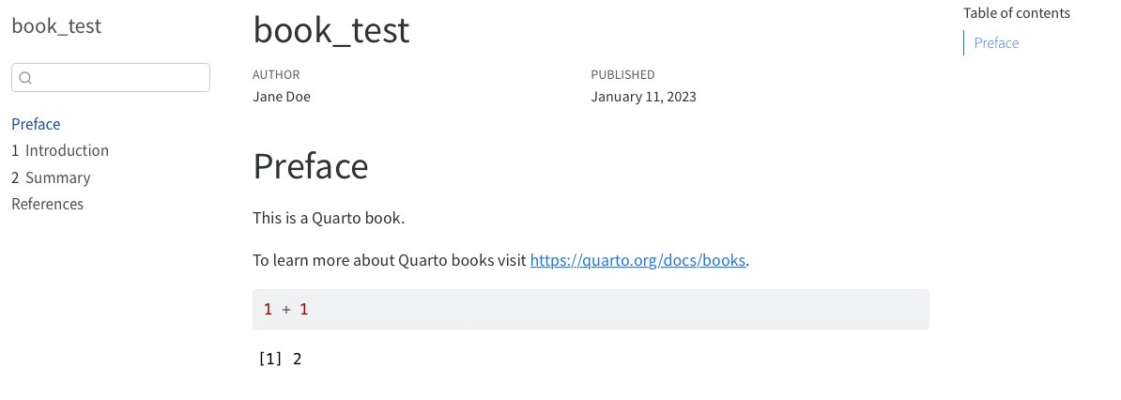Open the References page
This screenshot has width=1121, height=400.
47,204
